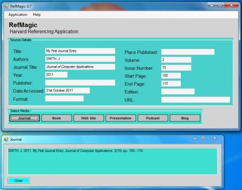This screenshot has height=190, width=242.
Task: Select the Book media button
Action: [x=57, y=118]
